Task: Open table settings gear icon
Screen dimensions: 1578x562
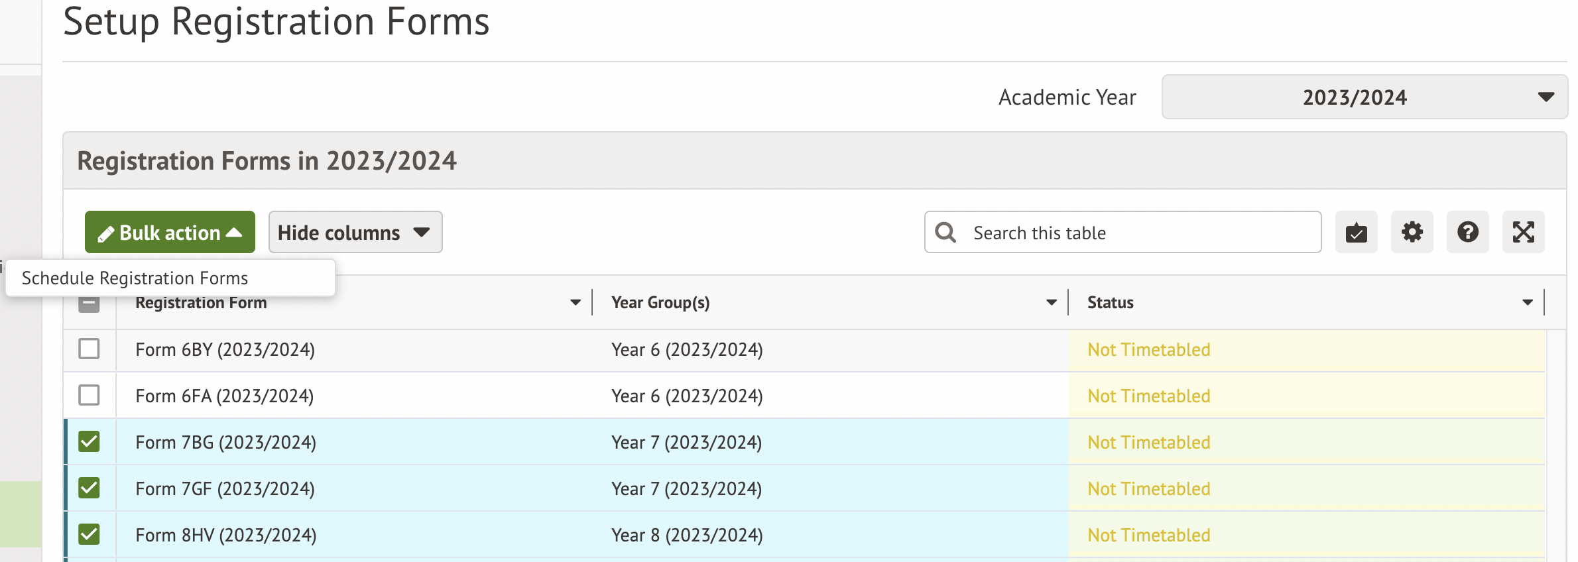Action: (x=1412, y=233)
